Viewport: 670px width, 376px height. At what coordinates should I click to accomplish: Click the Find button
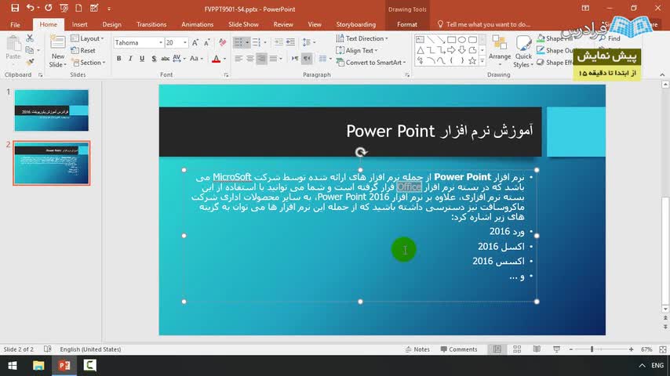pyautogui.click(x=610, y=38)
